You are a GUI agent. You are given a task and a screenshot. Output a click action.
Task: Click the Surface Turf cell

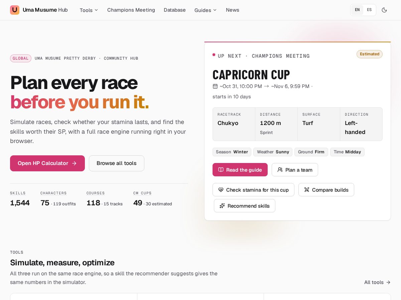coord(319,124)
